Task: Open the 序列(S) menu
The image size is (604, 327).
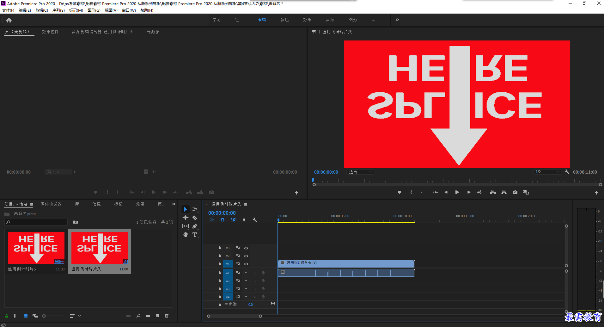Action: point(58,10)
